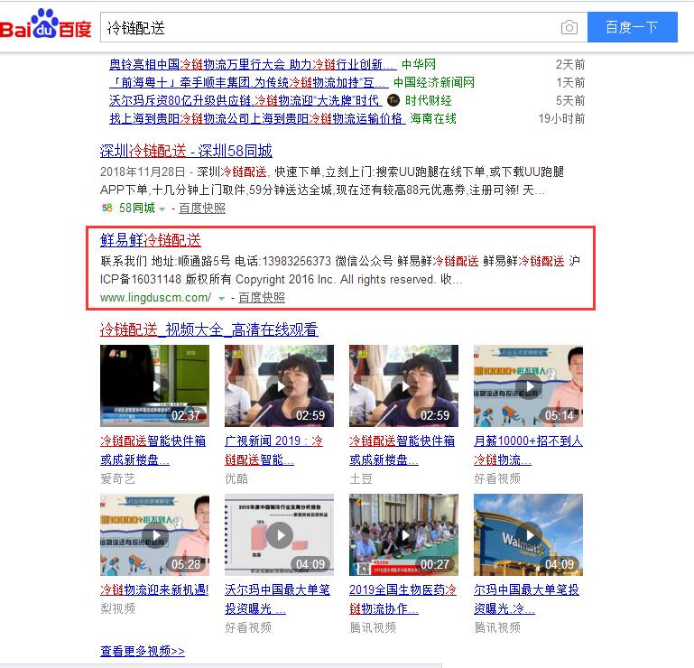Click the 爱奇艺 source label
Screen dimensions: 694x668
point(117,478)
